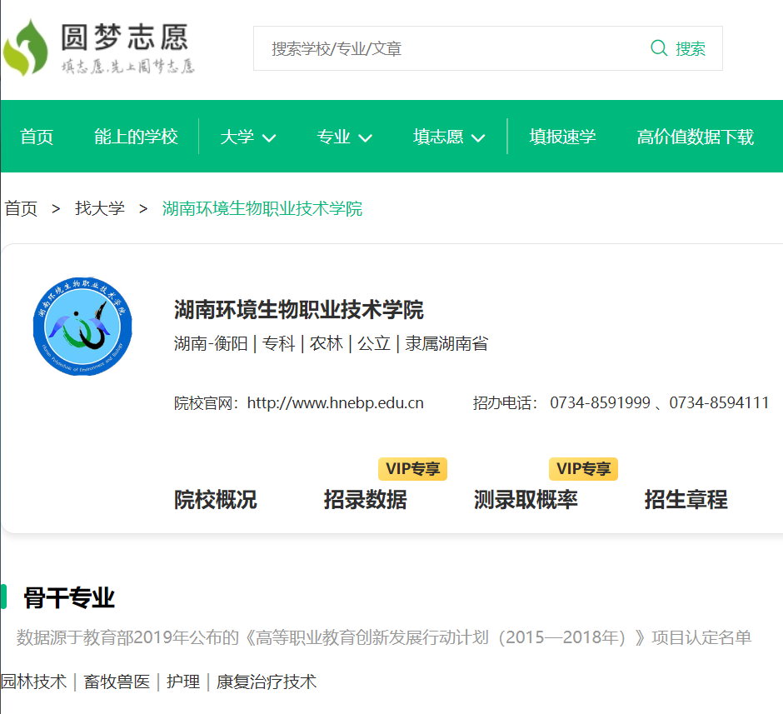Click the 公立 ownership text
This screenshot has height=714, width=783.
point(373,343)
